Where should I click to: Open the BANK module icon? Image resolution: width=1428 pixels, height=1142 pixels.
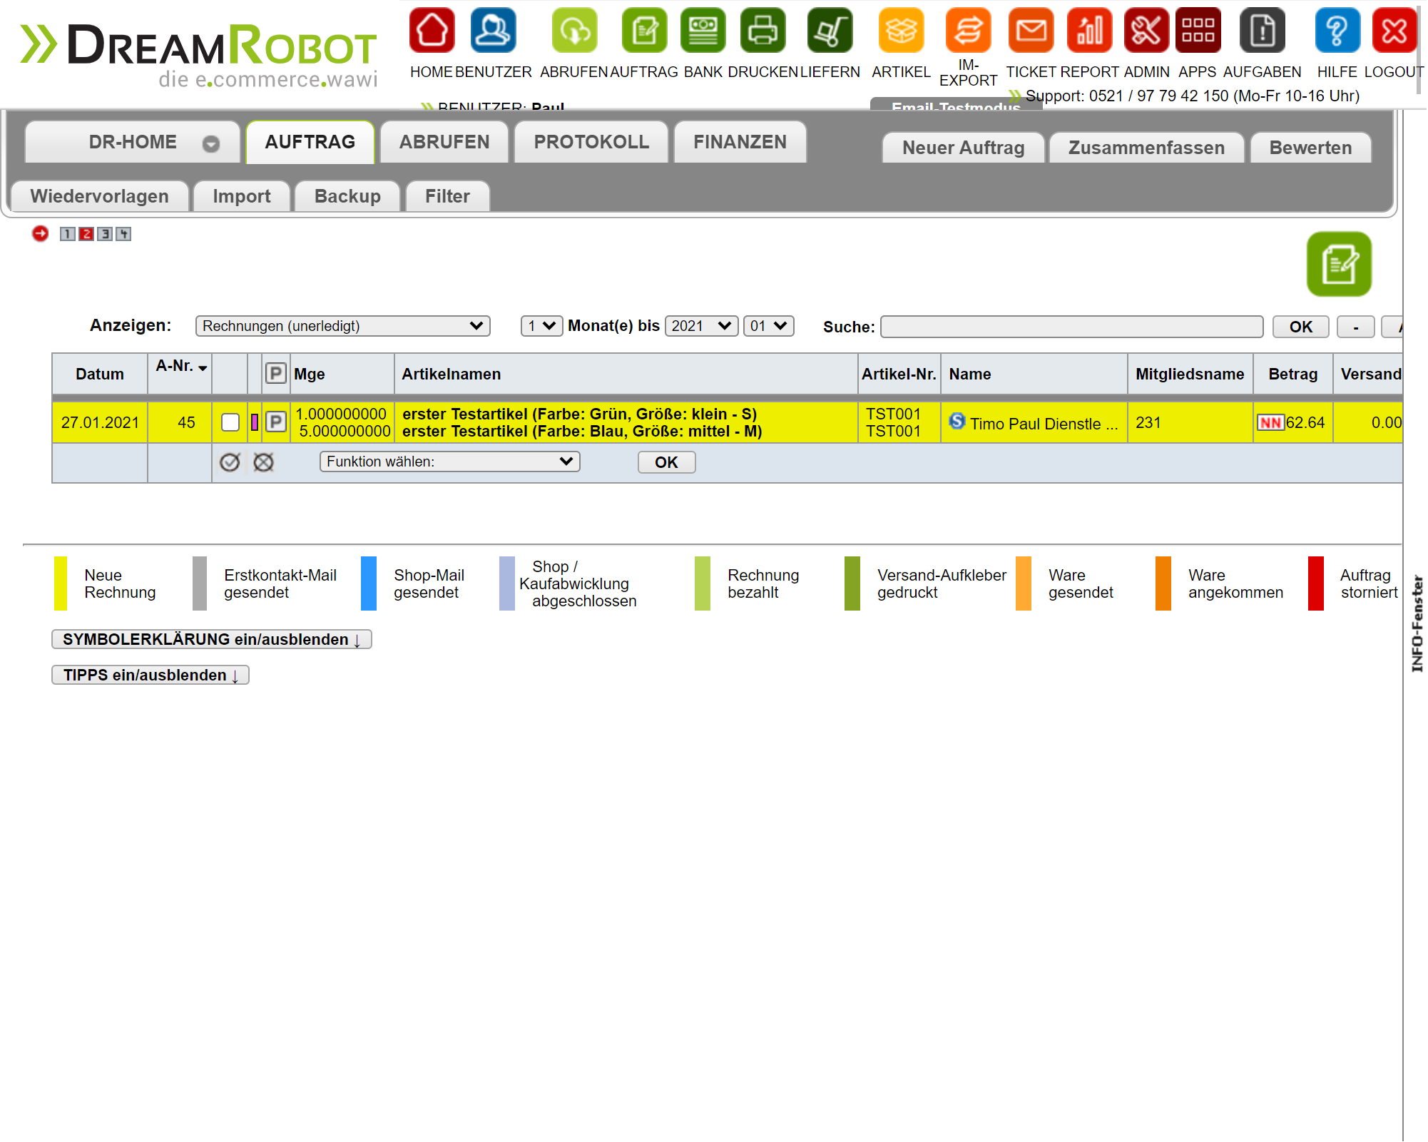tap(703, 31)
